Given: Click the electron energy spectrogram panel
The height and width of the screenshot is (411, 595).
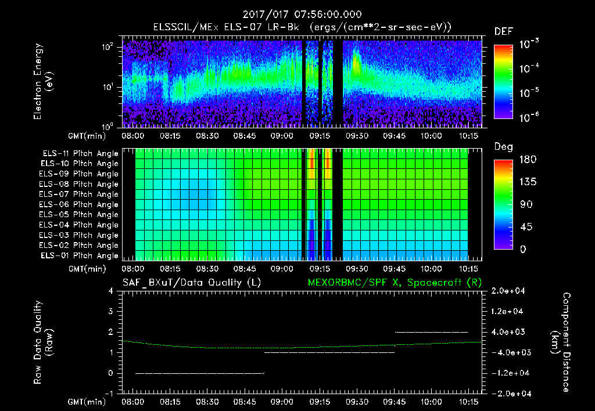Looking at the screenshot, I should point(302,82).
